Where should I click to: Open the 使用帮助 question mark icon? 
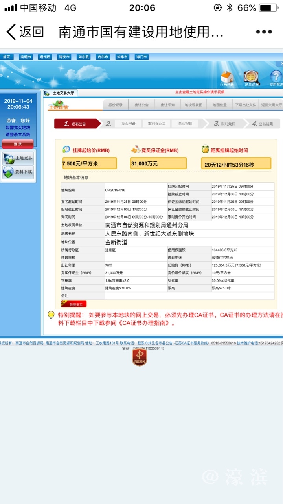tap(276, 78)
